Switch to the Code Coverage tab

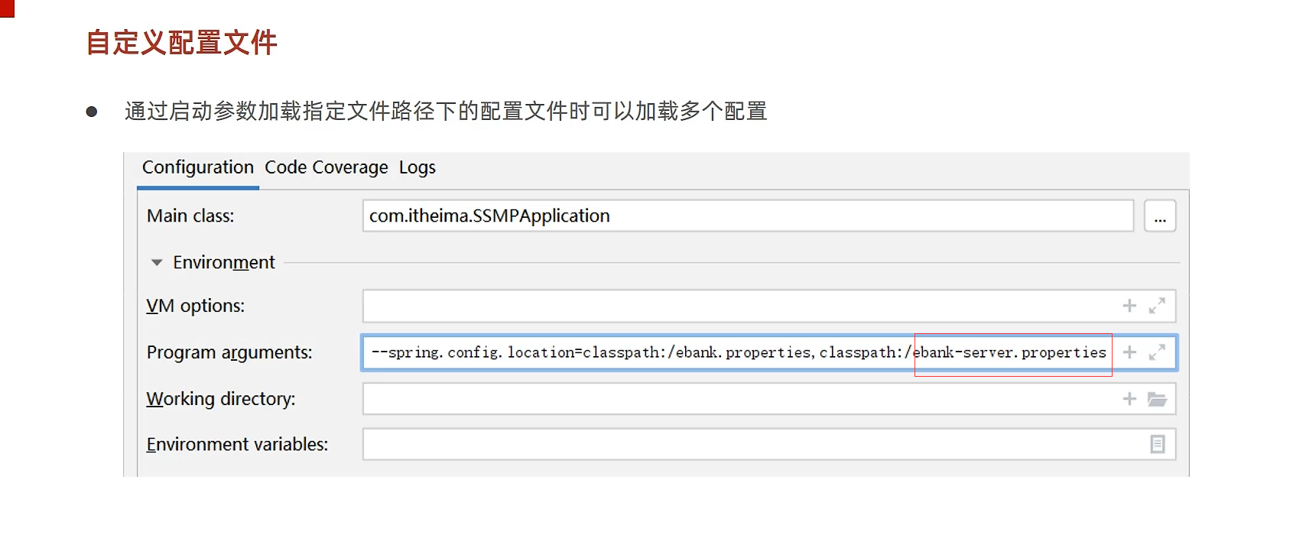tap(326, 167)
